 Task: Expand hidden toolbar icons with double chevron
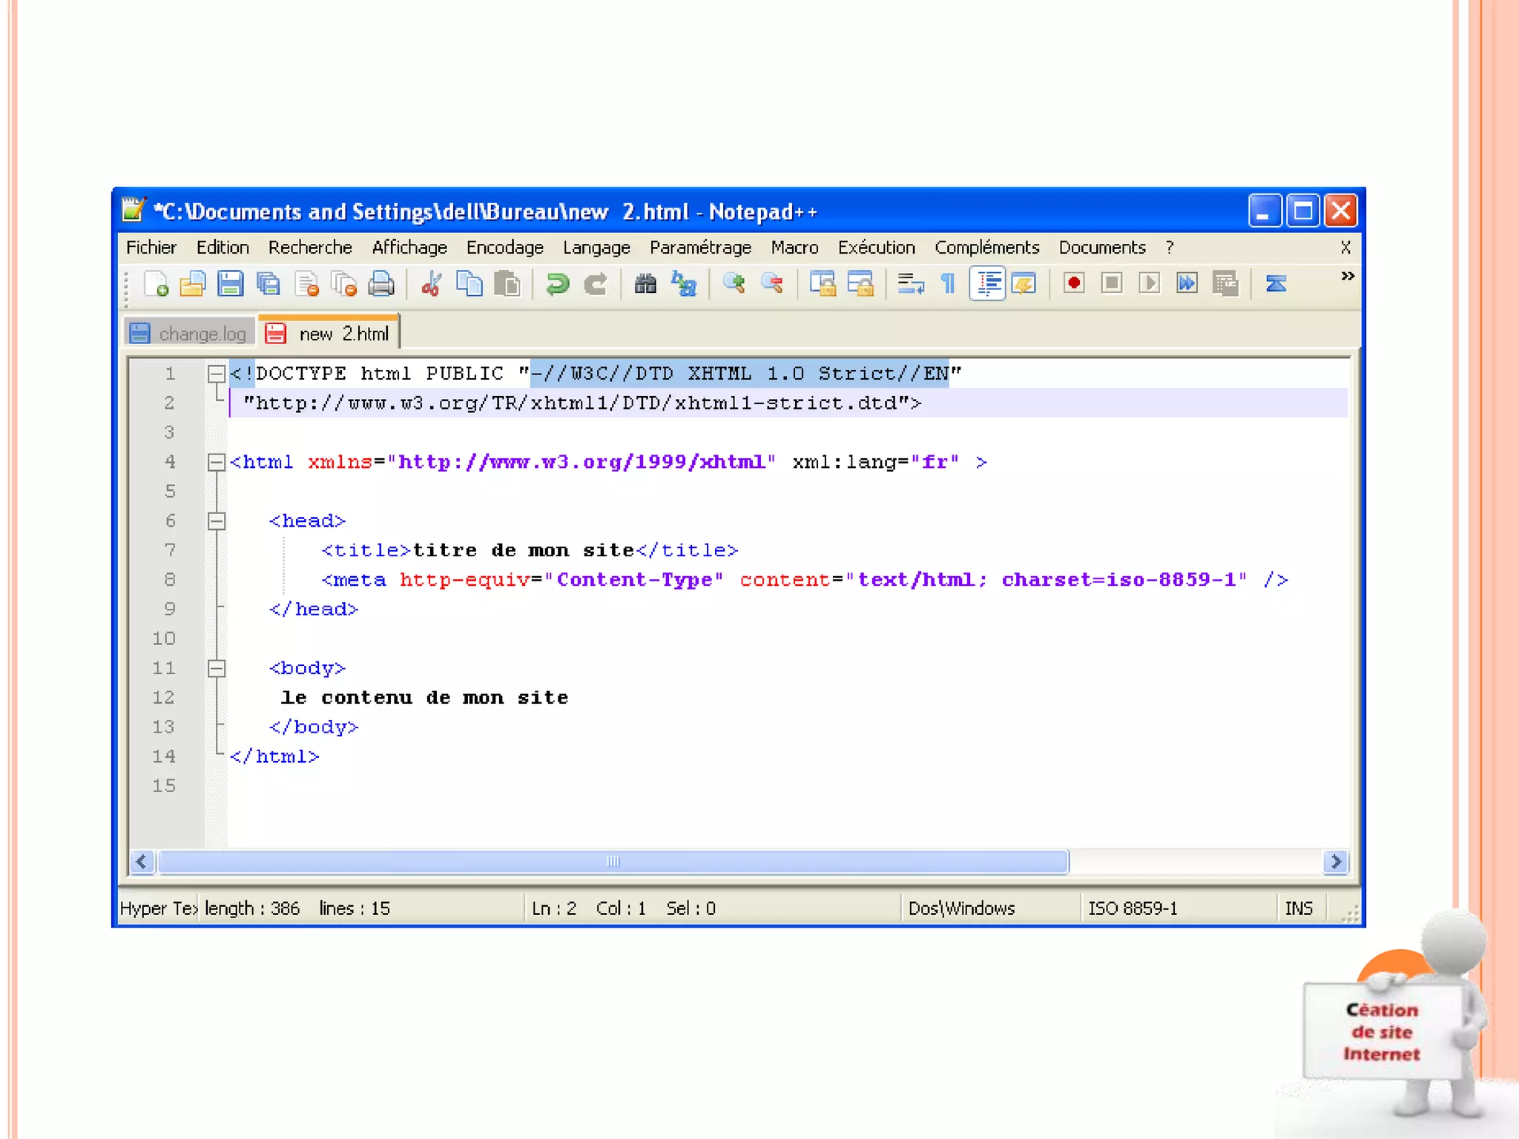[1348, 277]
